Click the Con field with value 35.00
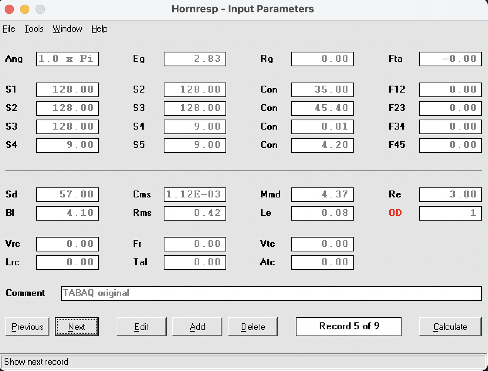The image size is (488, 371). [322, 90]
